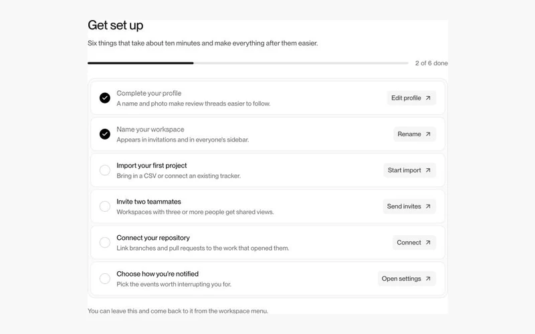
Task: Click the arrow icon on Send invites
Action: point(428,206)
